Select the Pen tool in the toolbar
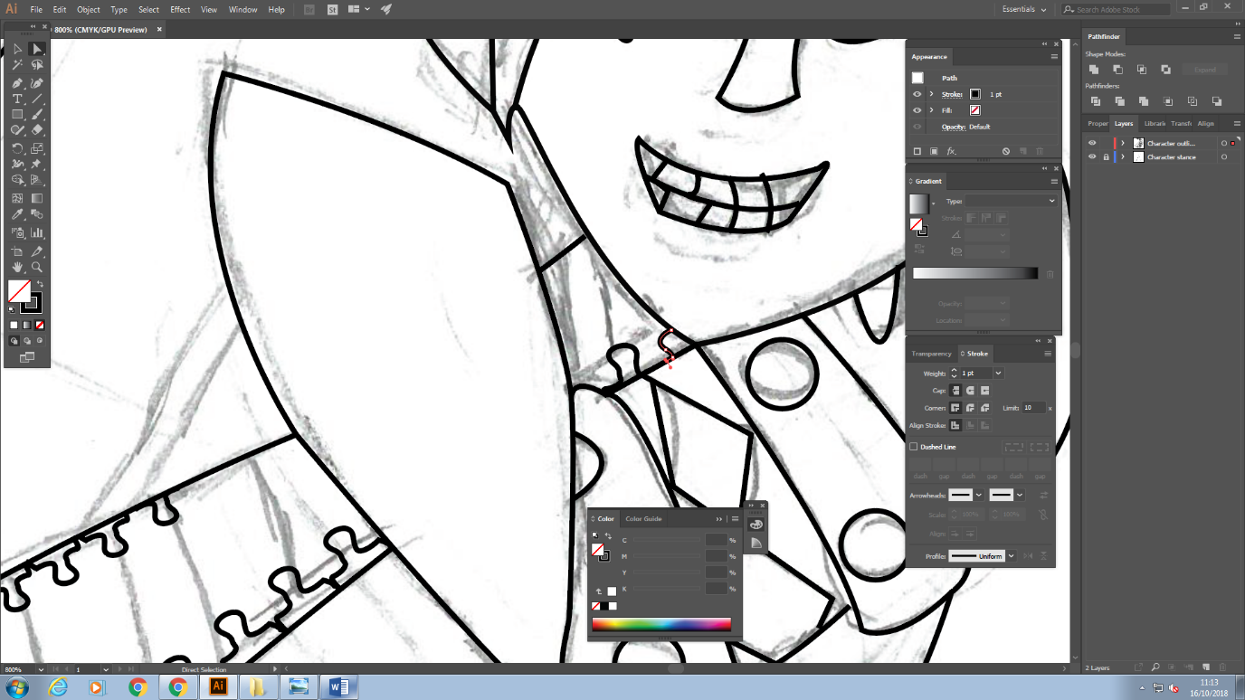 pyautogui.click(x=17, y=82)
